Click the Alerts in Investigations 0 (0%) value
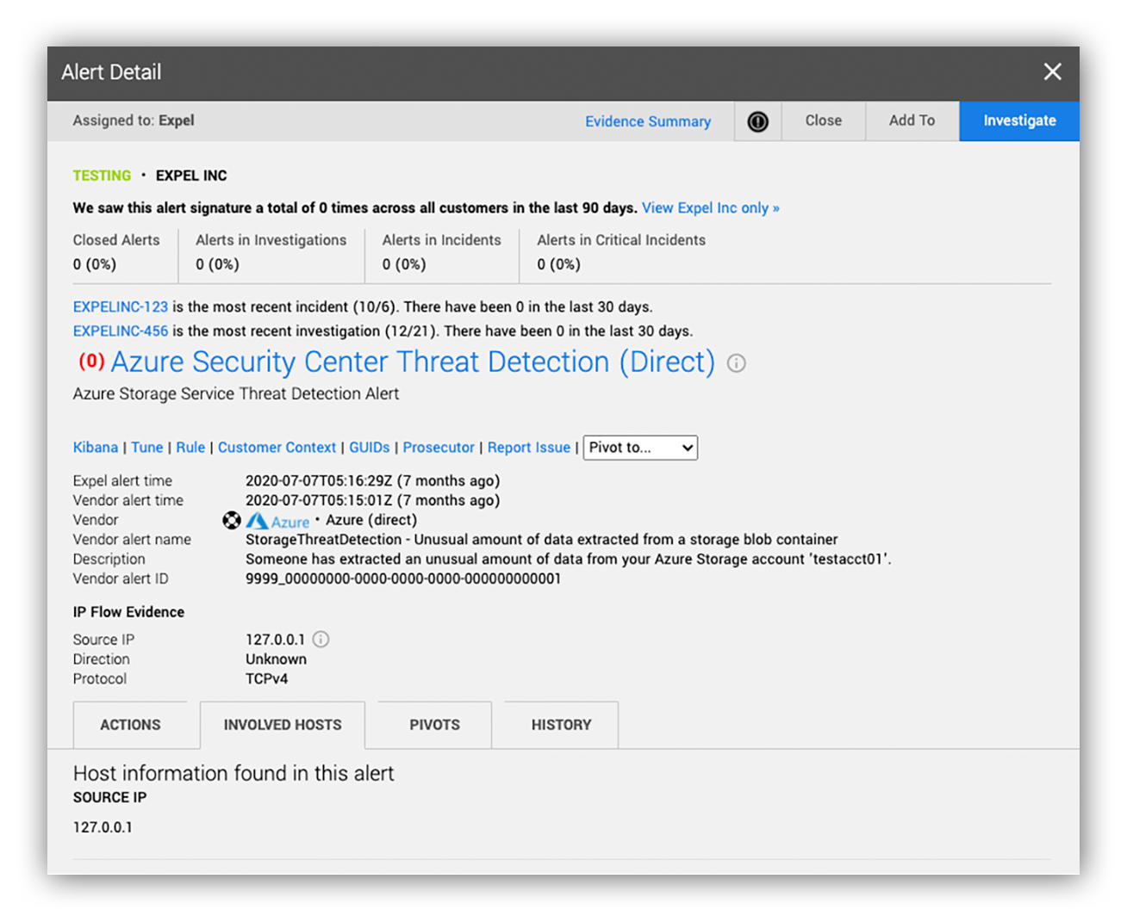The image size is (1127, 922). tap(217, 264)
